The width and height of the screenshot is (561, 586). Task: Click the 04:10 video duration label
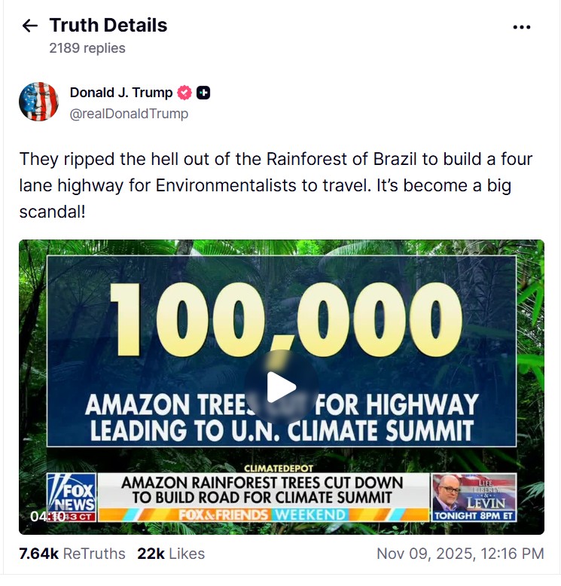click(x=47, y=517)
